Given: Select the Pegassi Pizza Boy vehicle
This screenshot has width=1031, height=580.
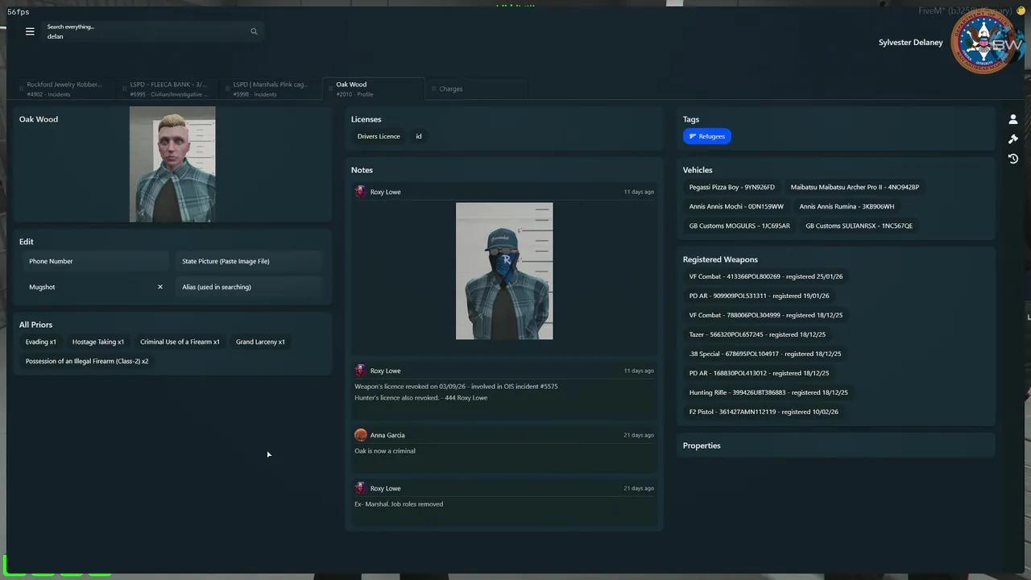Looking at the screenshot, I should click(731, 187).
